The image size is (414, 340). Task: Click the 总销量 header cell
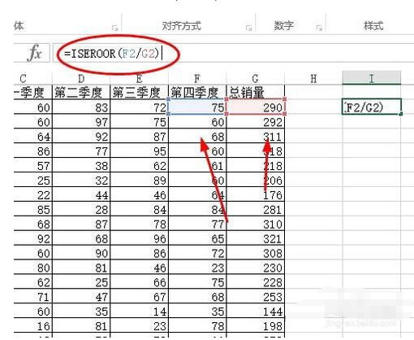255,92
